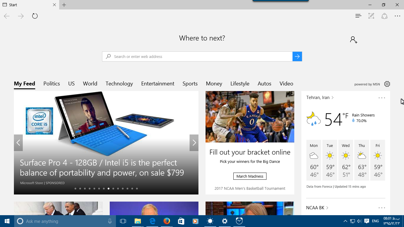Open the Windows Start menu
The height and width of the screenshot is (227, 404).
(x=7, y=221)
